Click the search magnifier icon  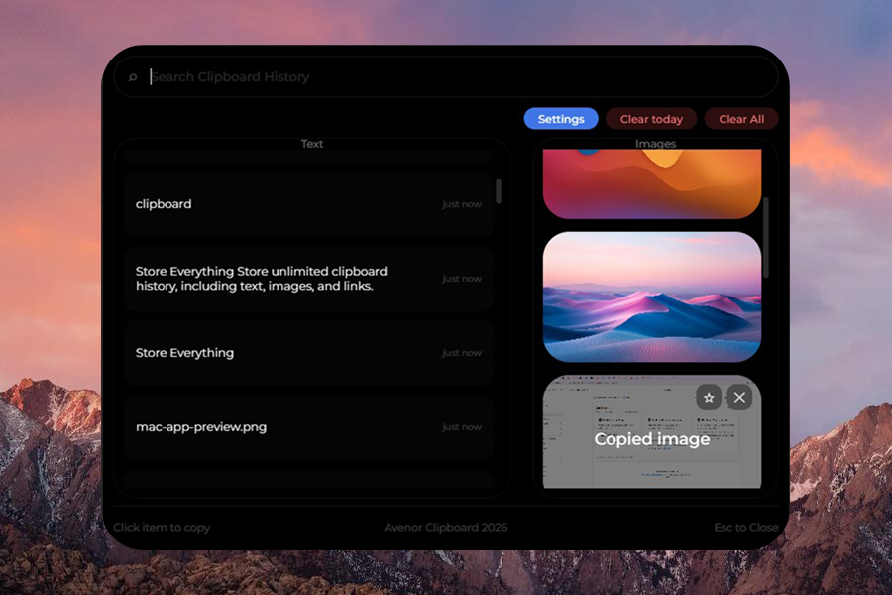click(x=133, y=76)
